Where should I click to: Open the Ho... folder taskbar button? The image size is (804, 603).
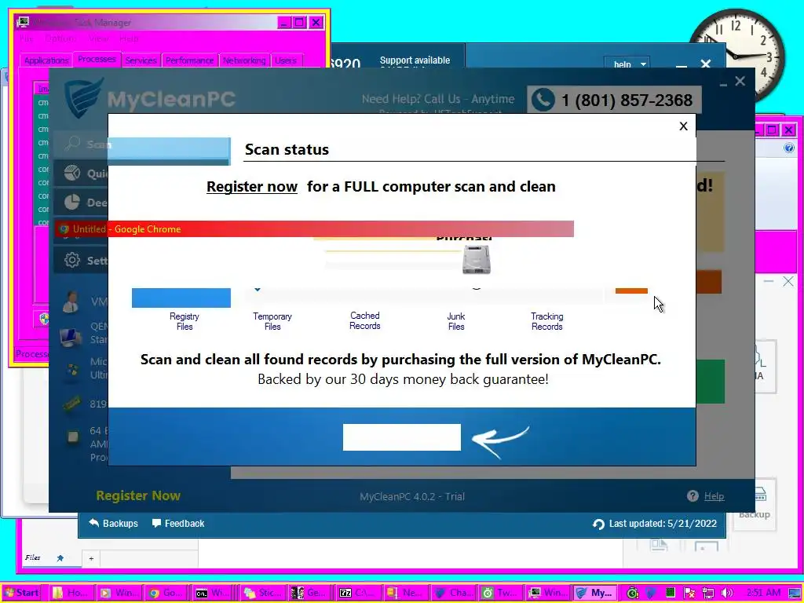[x=71, y=593]
